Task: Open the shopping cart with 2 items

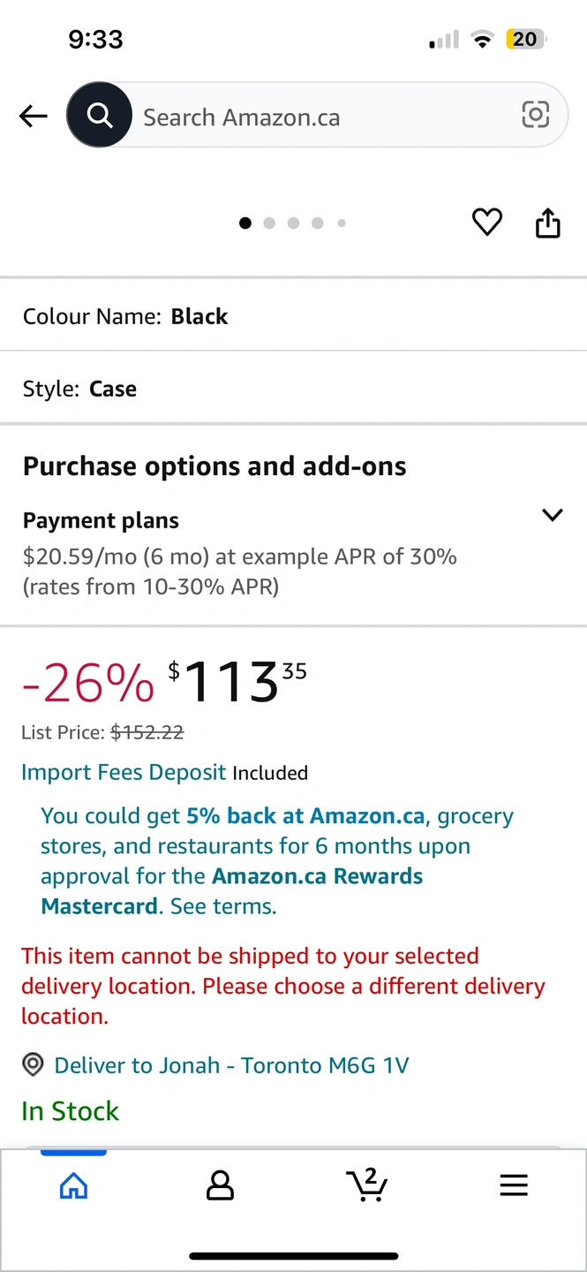Action: 366,1185
